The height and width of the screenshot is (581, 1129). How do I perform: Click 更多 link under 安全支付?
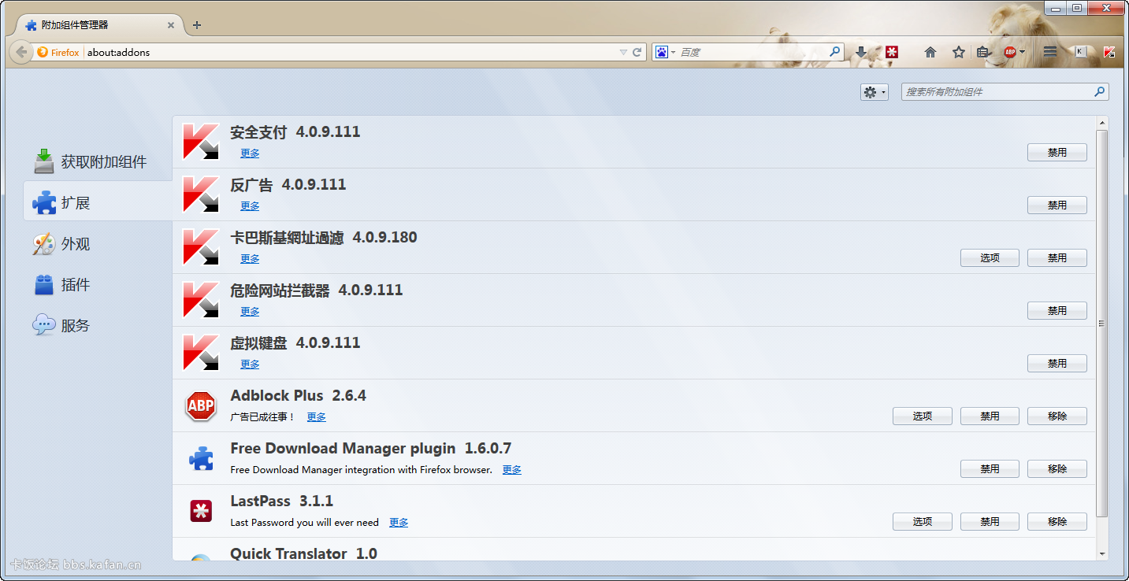(x=250, y=154)
